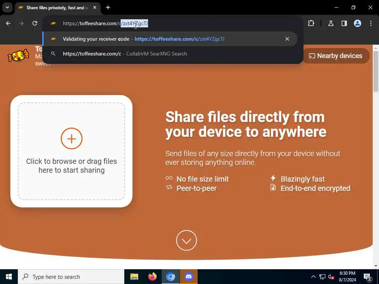
Task: Click the 'Share files directly from' headline
Action: 245,117
